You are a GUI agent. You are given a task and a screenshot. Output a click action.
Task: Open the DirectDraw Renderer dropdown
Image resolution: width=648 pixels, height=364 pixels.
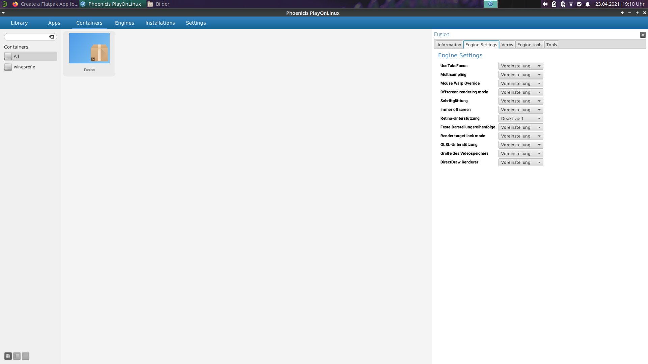coord(520,162)
